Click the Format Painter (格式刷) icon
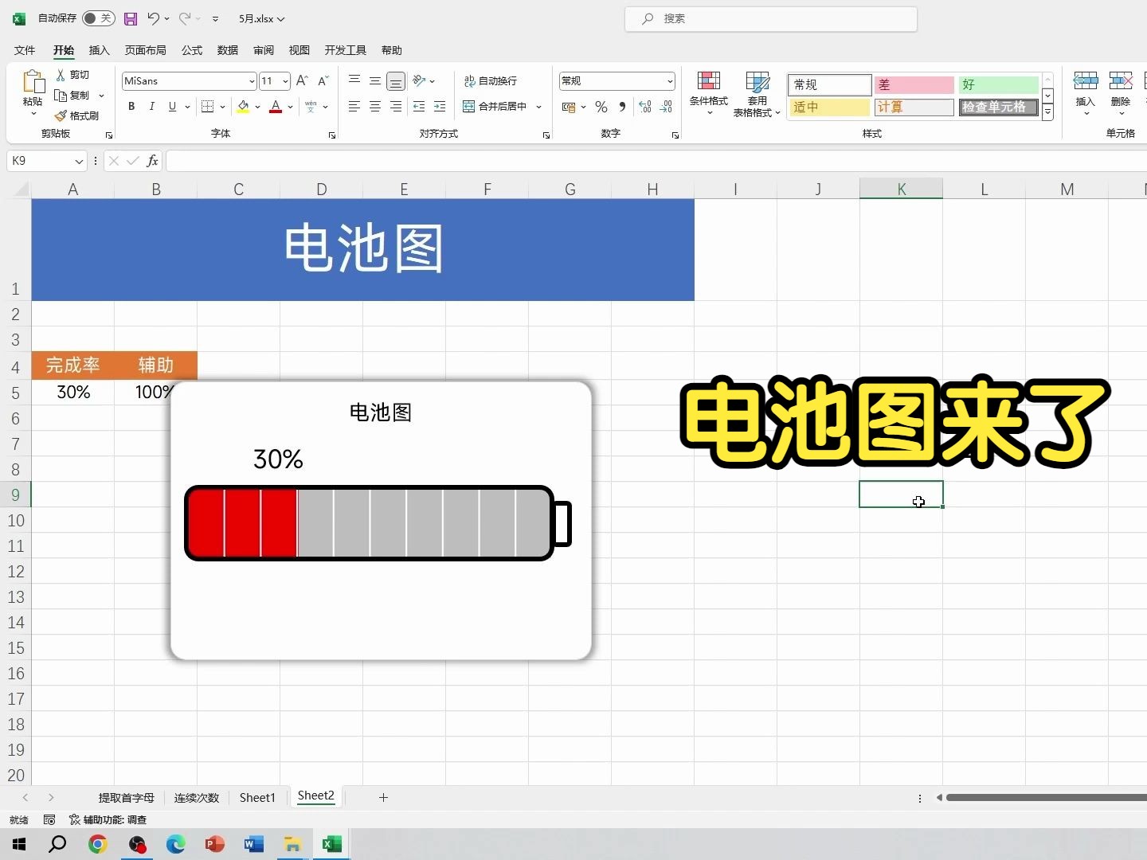The width and height of the screenshot is (1147, 860). click(77, 115)
